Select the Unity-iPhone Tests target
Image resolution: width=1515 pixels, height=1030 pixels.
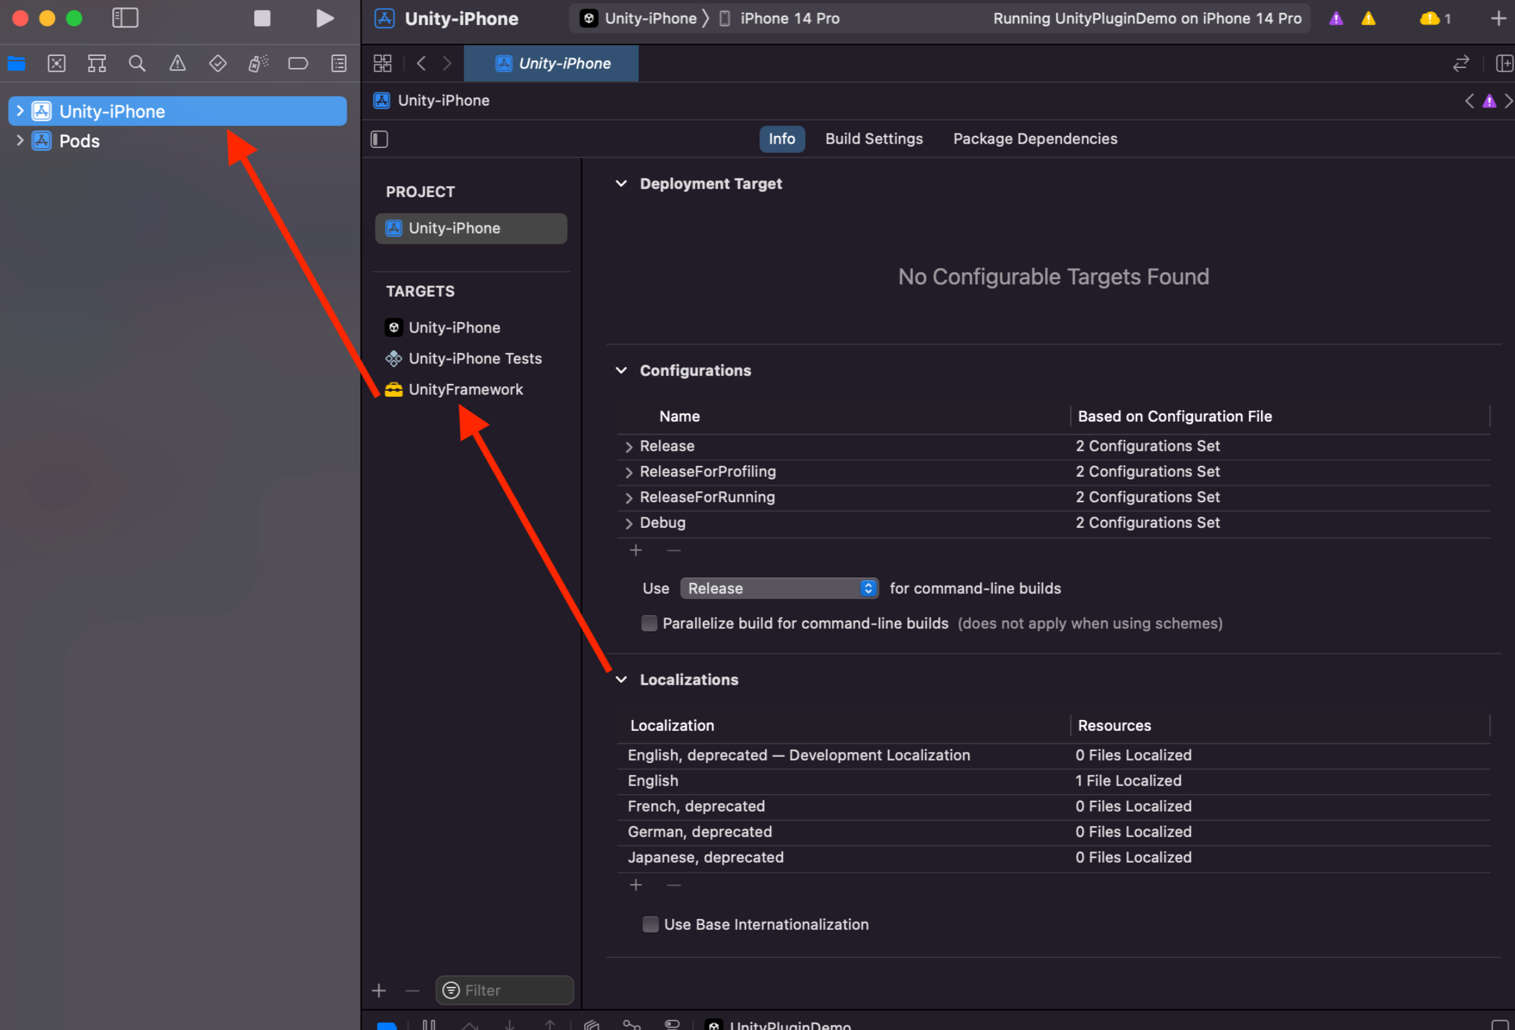475,358
